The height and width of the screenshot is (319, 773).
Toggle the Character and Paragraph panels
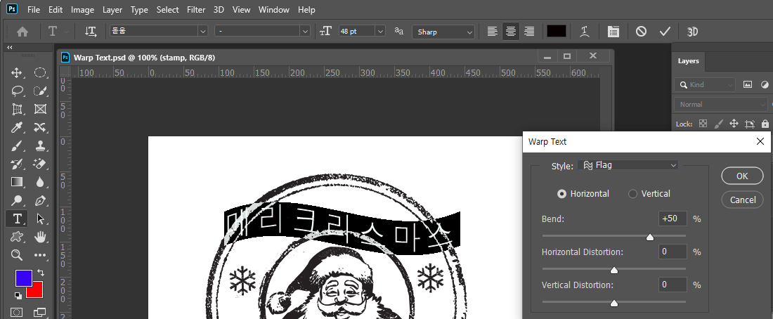613,32
